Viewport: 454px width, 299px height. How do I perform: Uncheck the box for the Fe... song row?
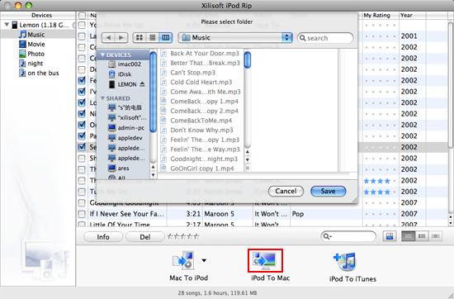83,80
